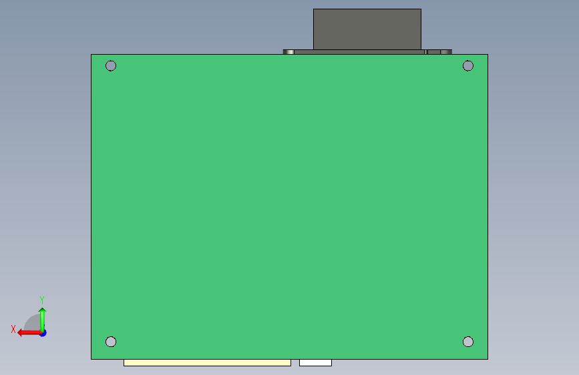Pick the lower-left mounting hole on the board
This screenshot has height=375, width=579.
(111, 342)
